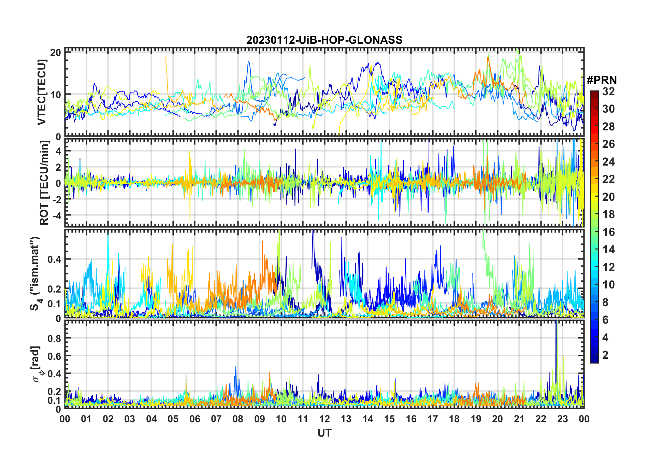This screenshot has width=649, height=454.
Task: Choose PRN colorbar tick label 12
Action: tap(609, 267)
